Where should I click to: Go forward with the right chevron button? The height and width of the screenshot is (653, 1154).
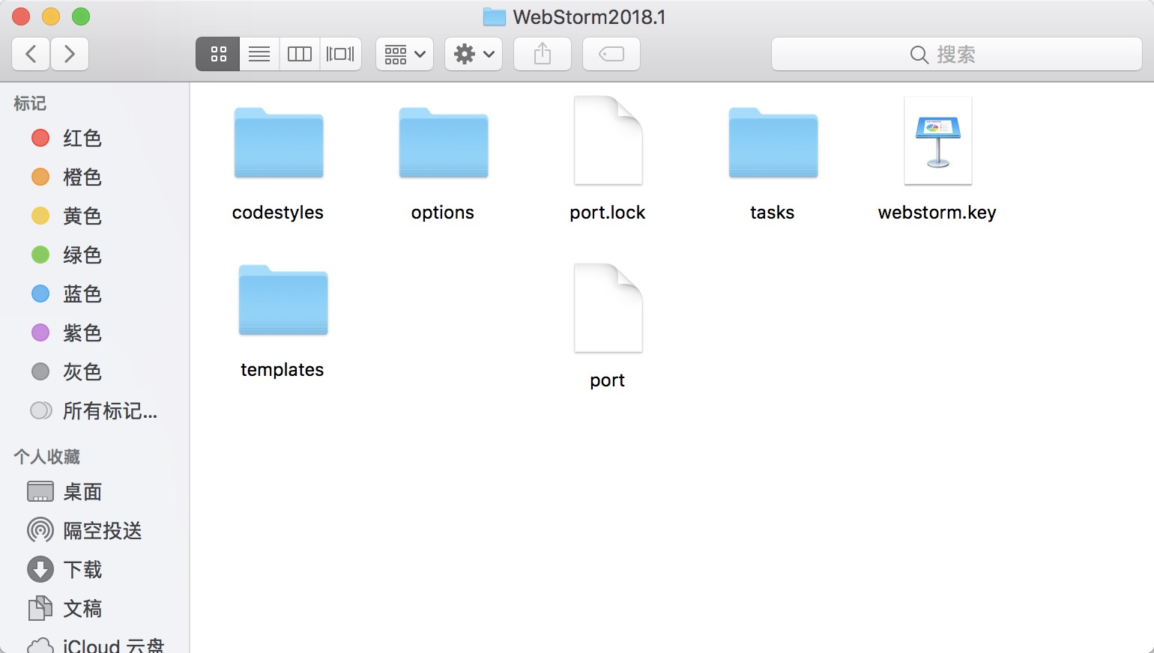click(70, 54)
